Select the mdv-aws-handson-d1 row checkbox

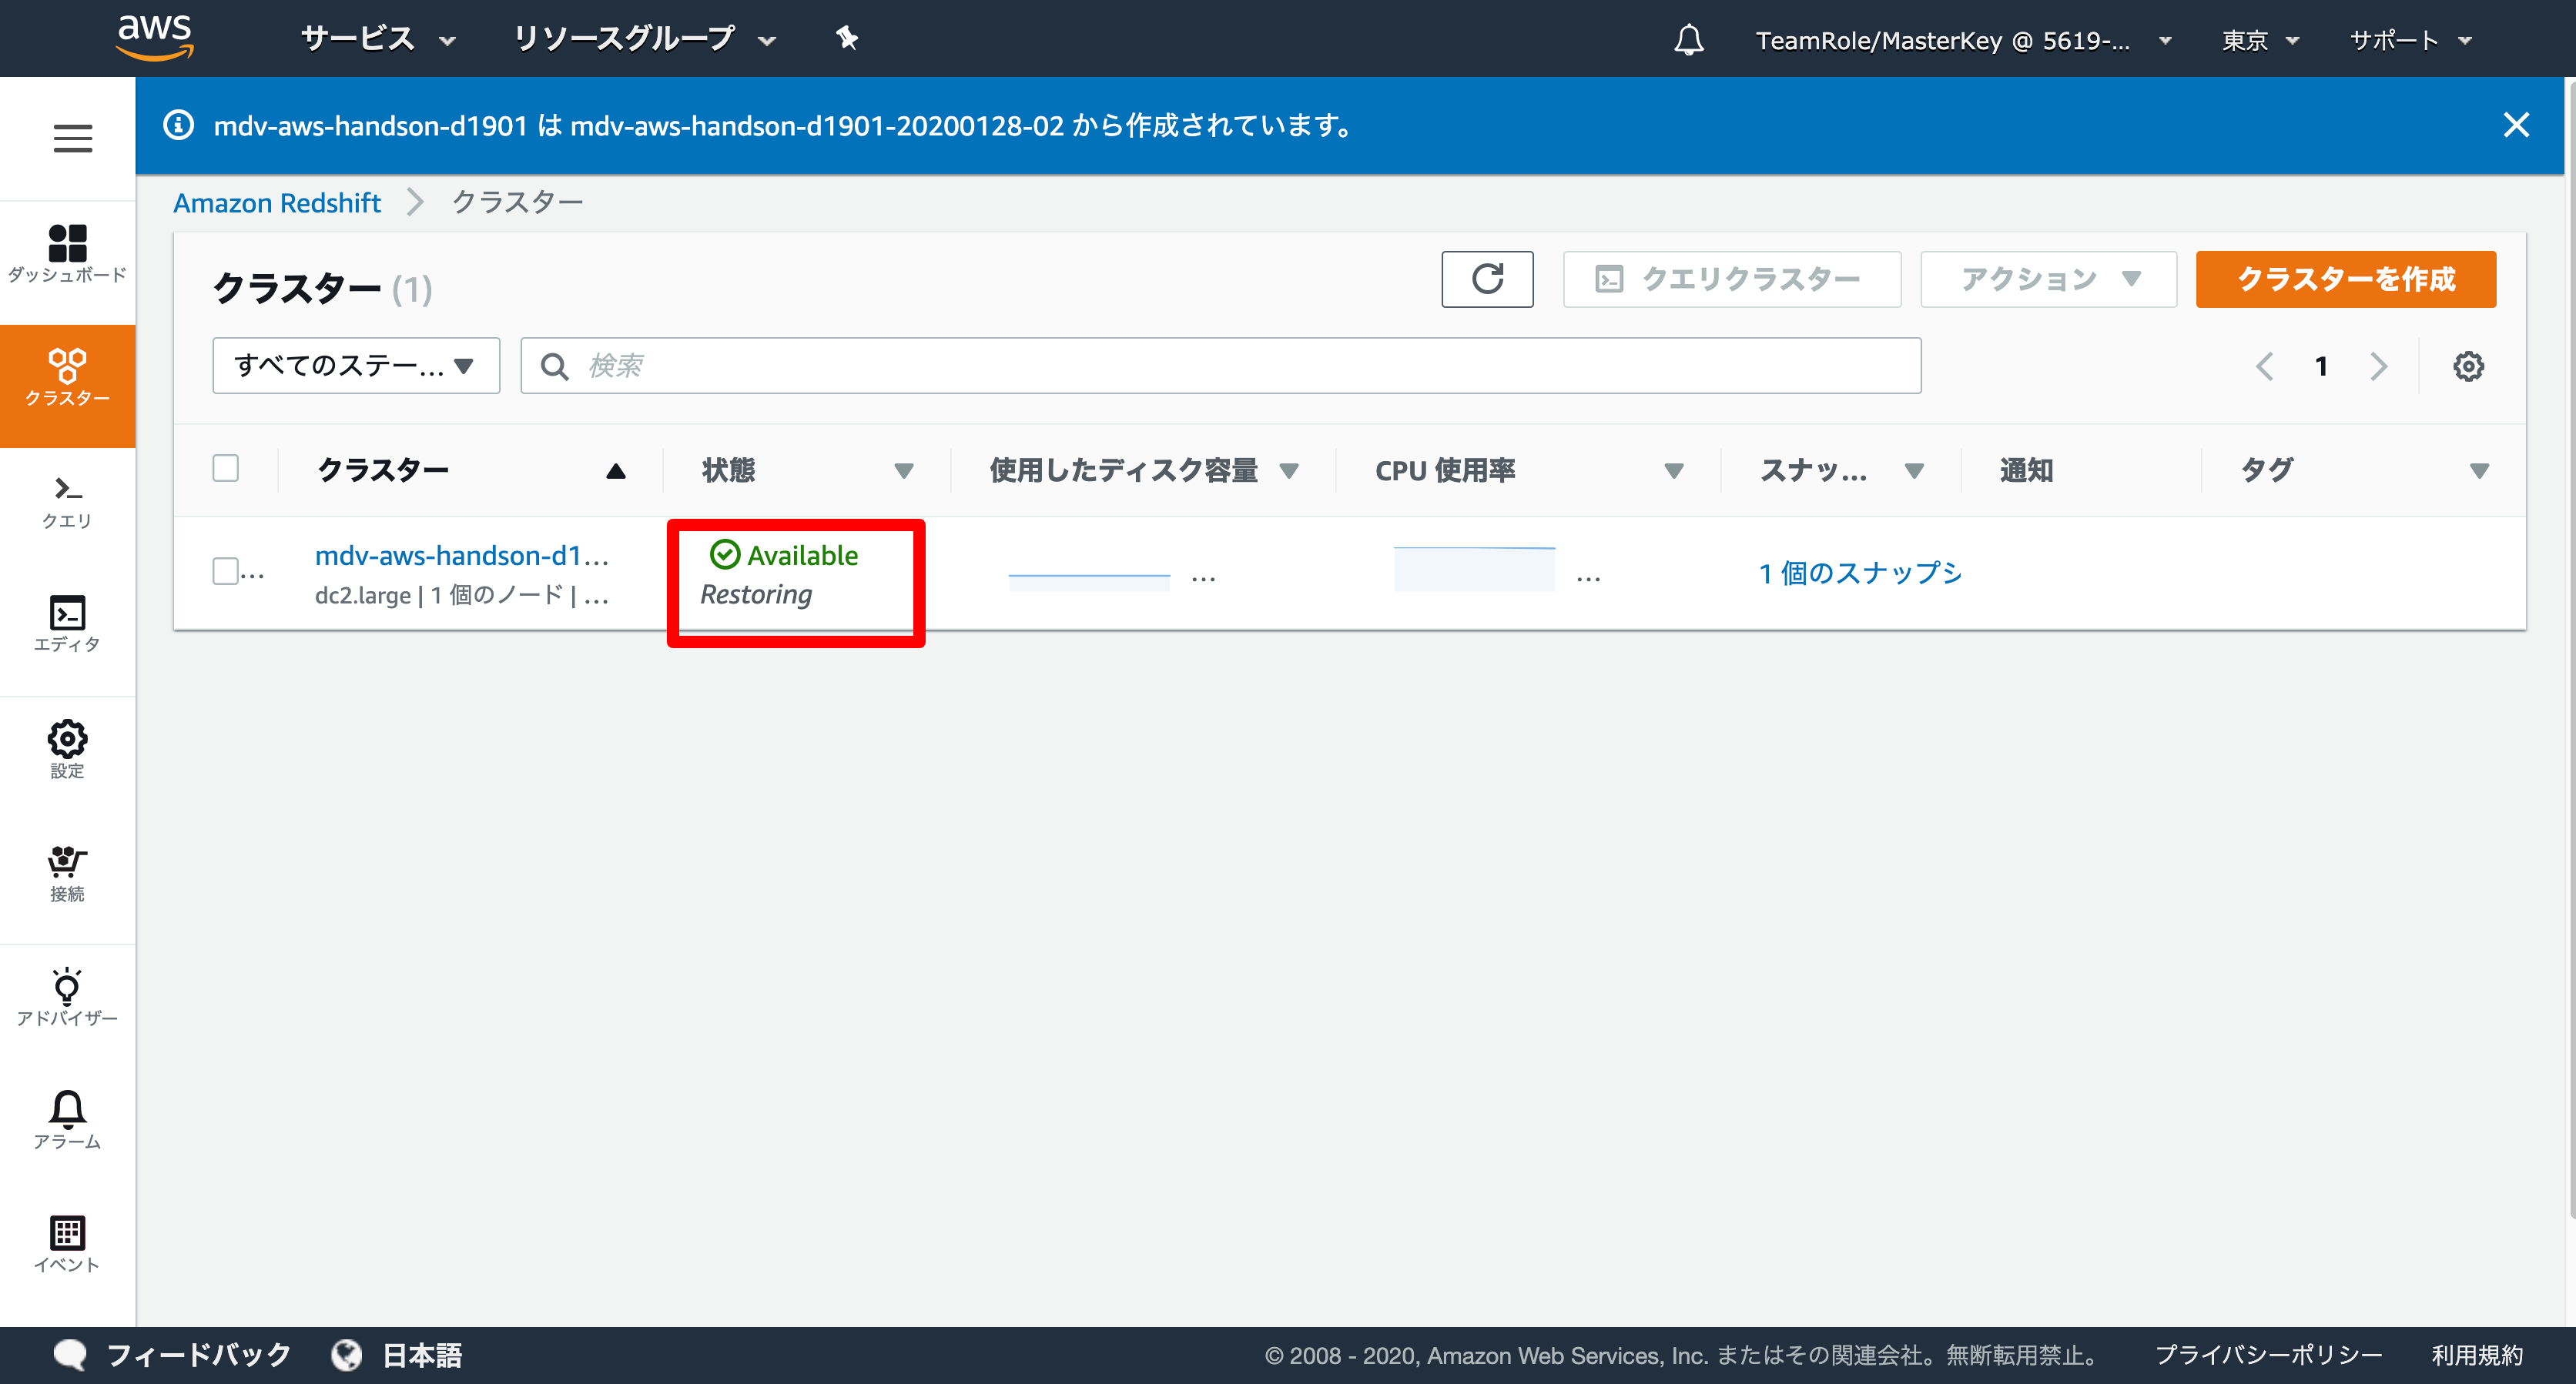(226, 572)
